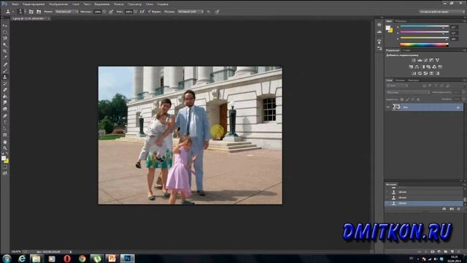The width and height of the screenshot is (467, 263).
Task: Toggle pressure for size button
Action: click(x=217, y=12)
